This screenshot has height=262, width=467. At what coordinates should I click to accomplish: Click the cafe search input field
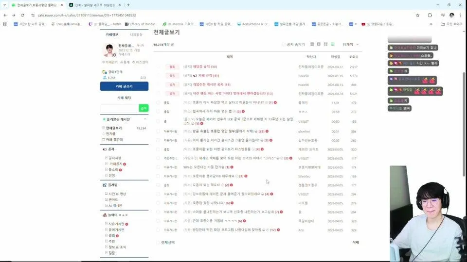[120, 108]
